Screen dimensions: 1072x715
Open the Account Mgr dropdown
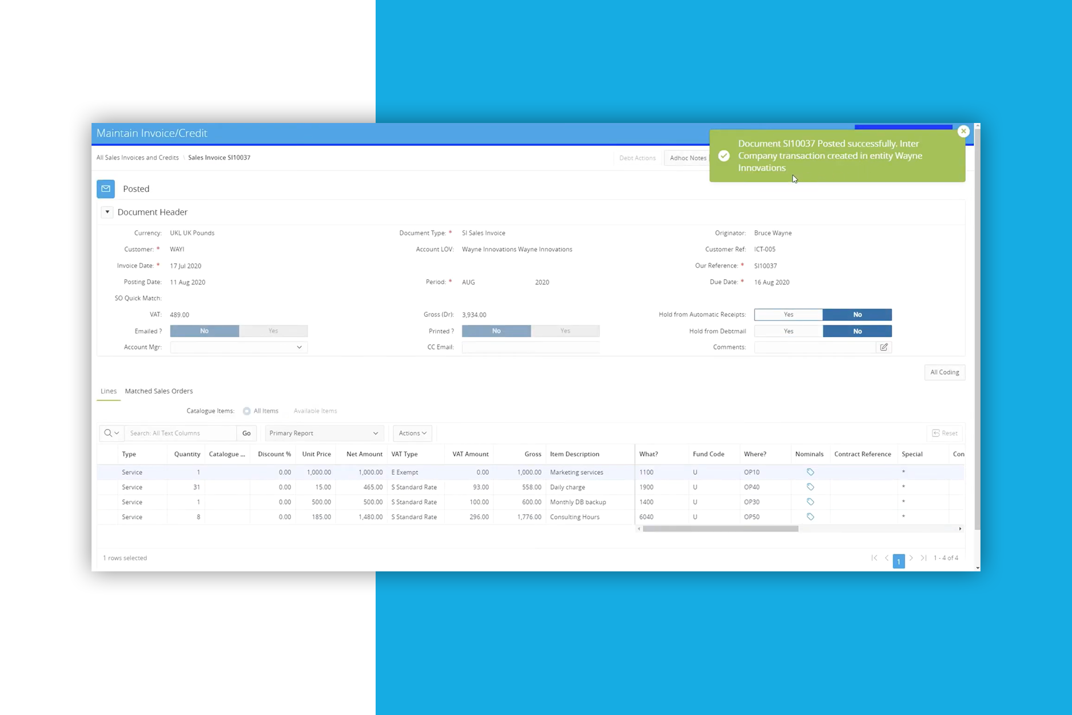coord(238,347)
